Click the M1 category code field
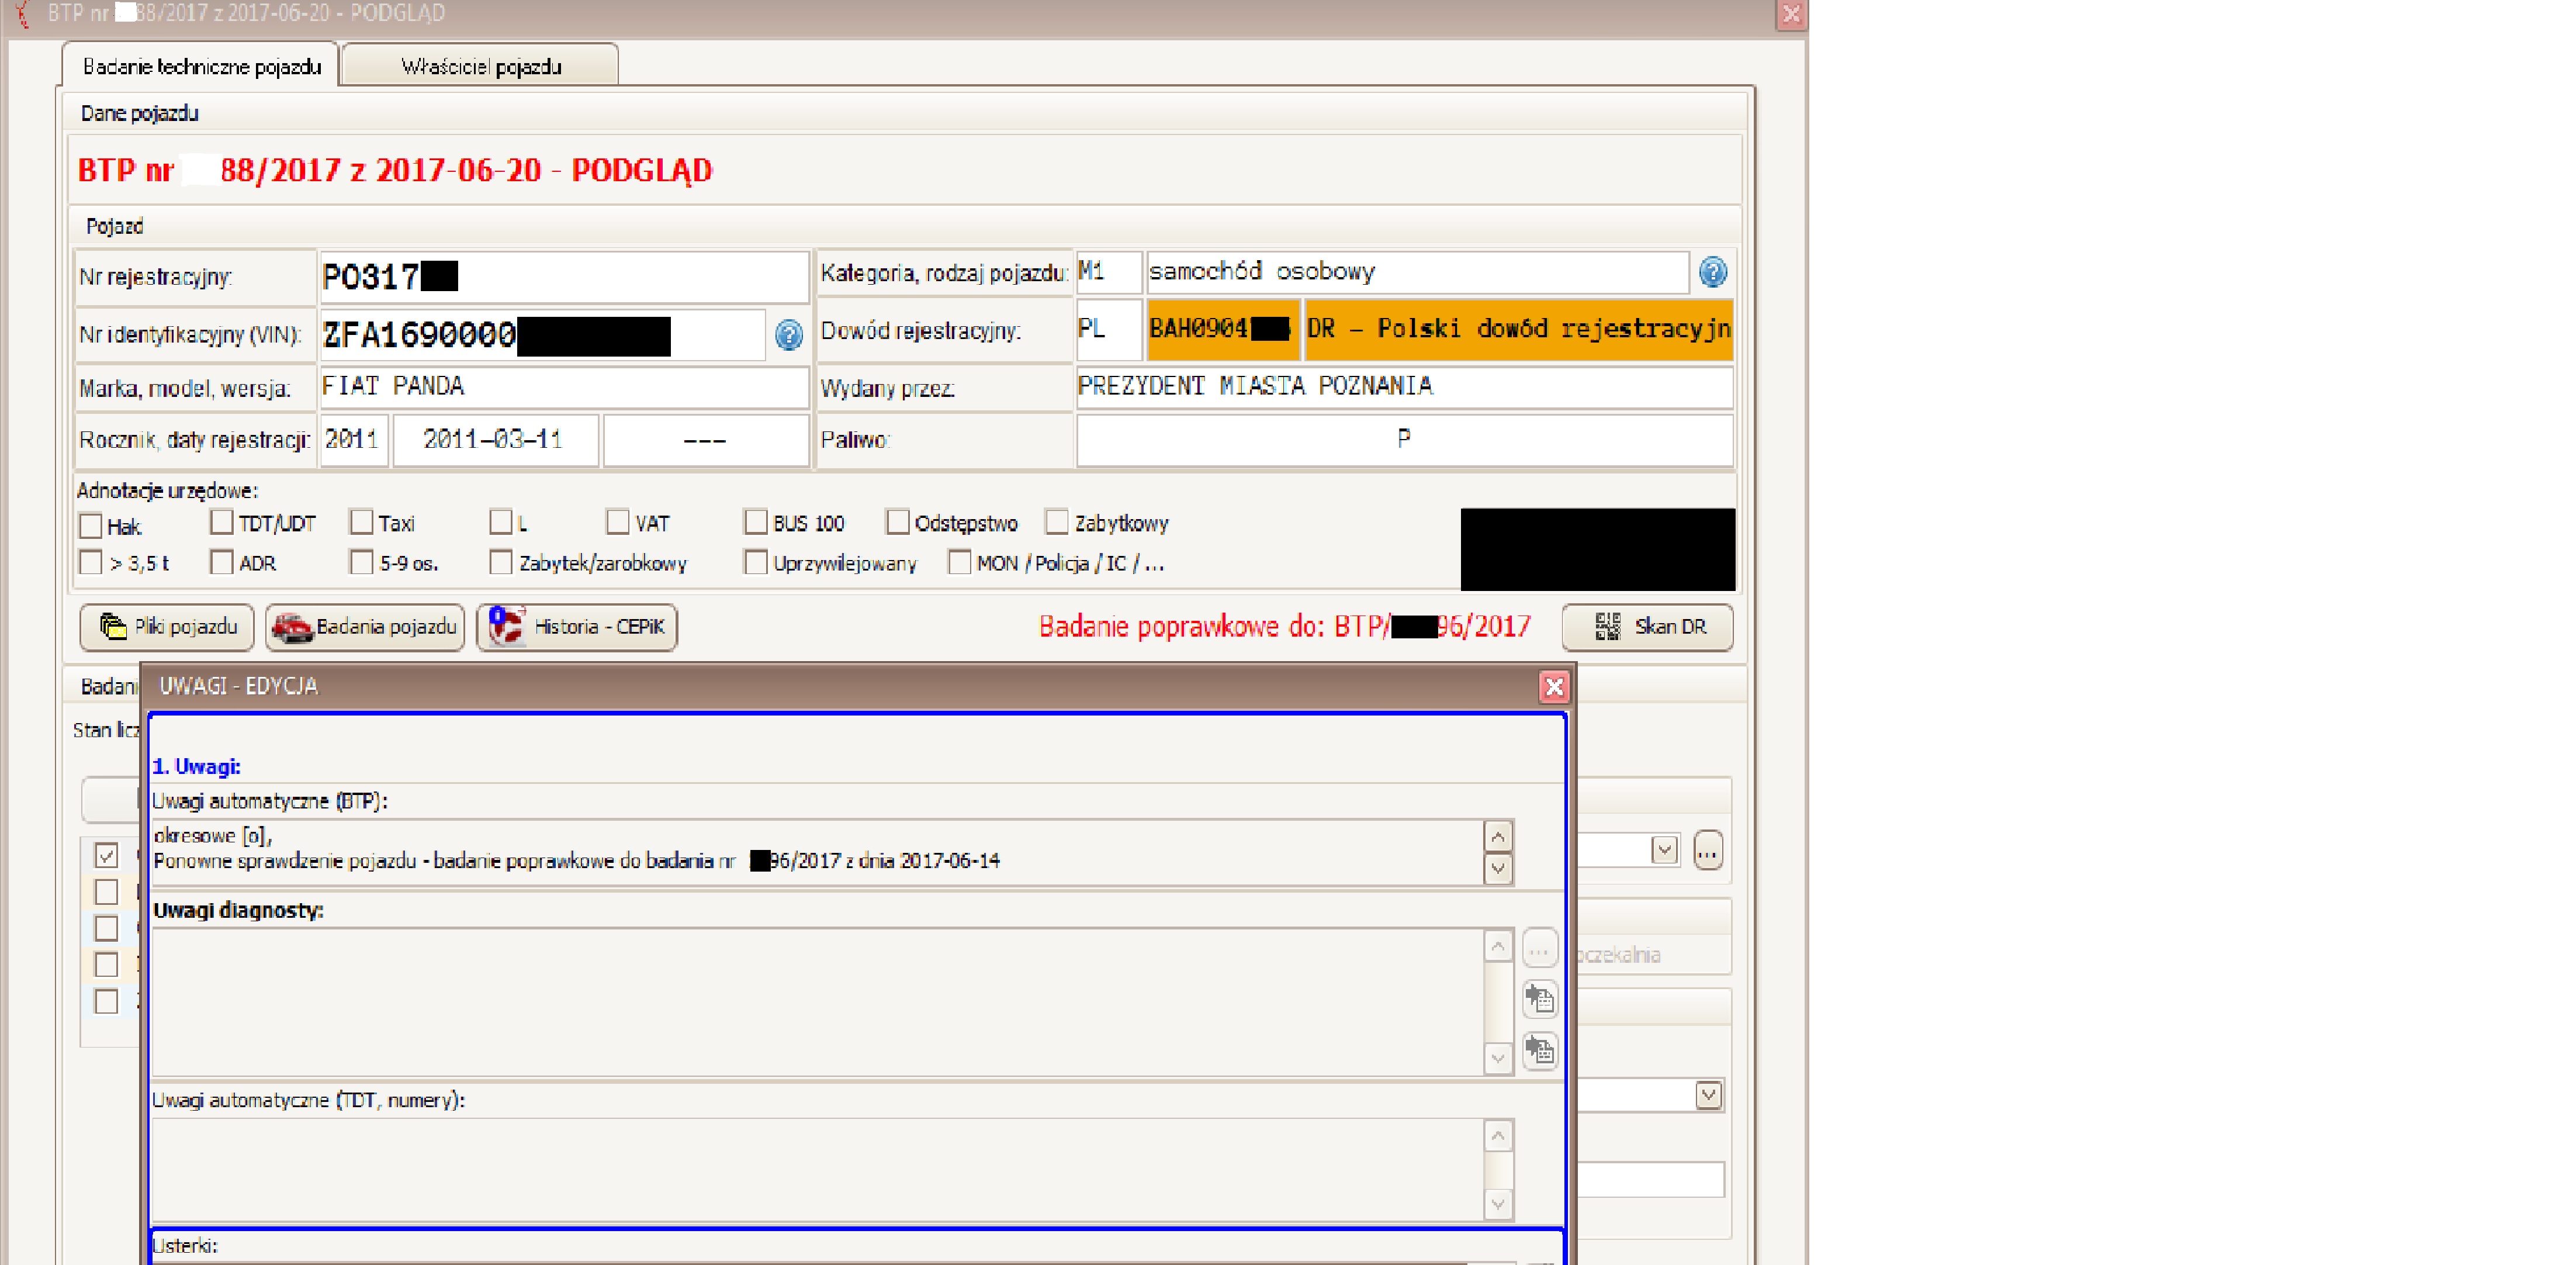Viewport: 2576px width, 1265px height. (x=1108, y=272)
